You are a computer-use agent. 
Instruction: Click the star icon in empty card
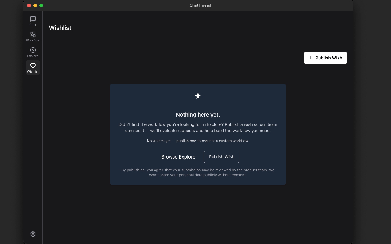pyautogui.click(x=198, y=96)
